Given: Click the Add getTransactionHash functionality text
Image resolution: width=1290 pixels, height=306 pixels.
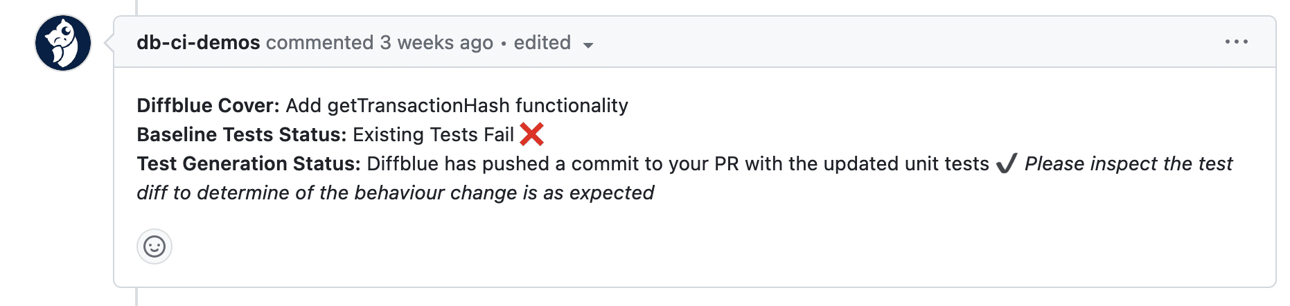Looking at the screenshot, I should [457, 105].
